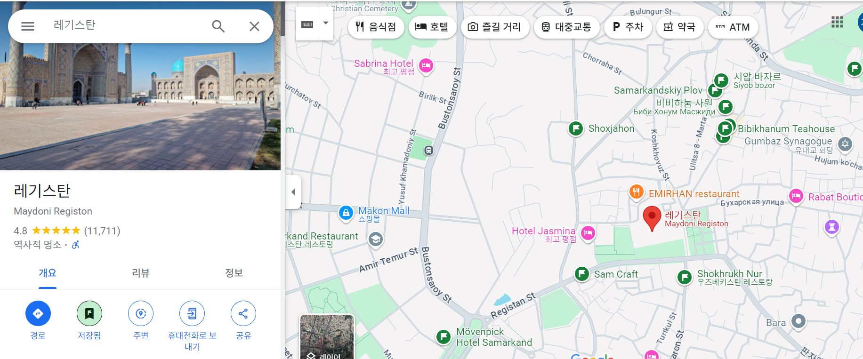Clear search with the X icon
The image size is (863, 359).
tap(254, 26)
